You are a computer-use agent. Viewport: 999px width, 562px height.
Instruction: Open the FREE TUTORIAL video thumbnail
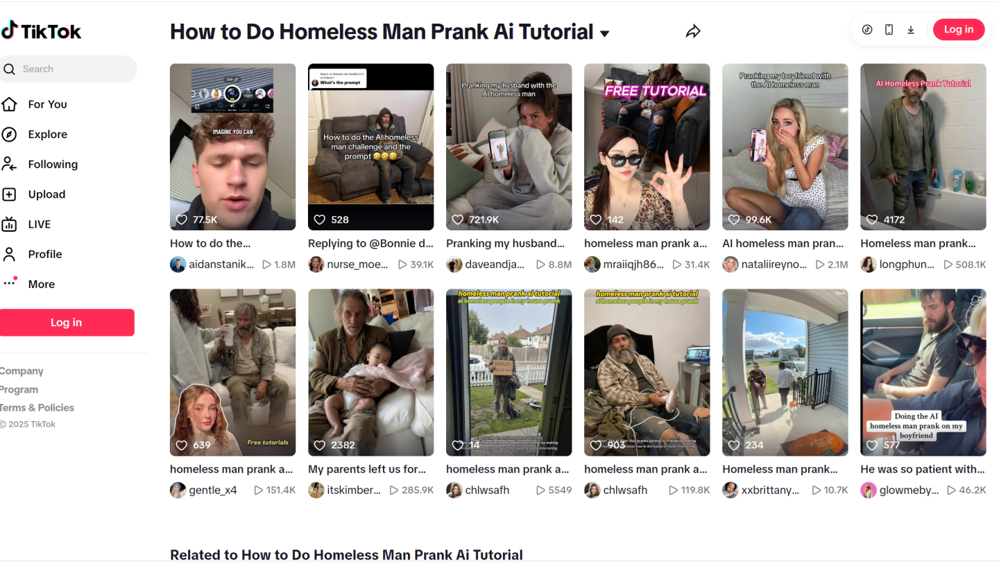(x=647, y=146)
